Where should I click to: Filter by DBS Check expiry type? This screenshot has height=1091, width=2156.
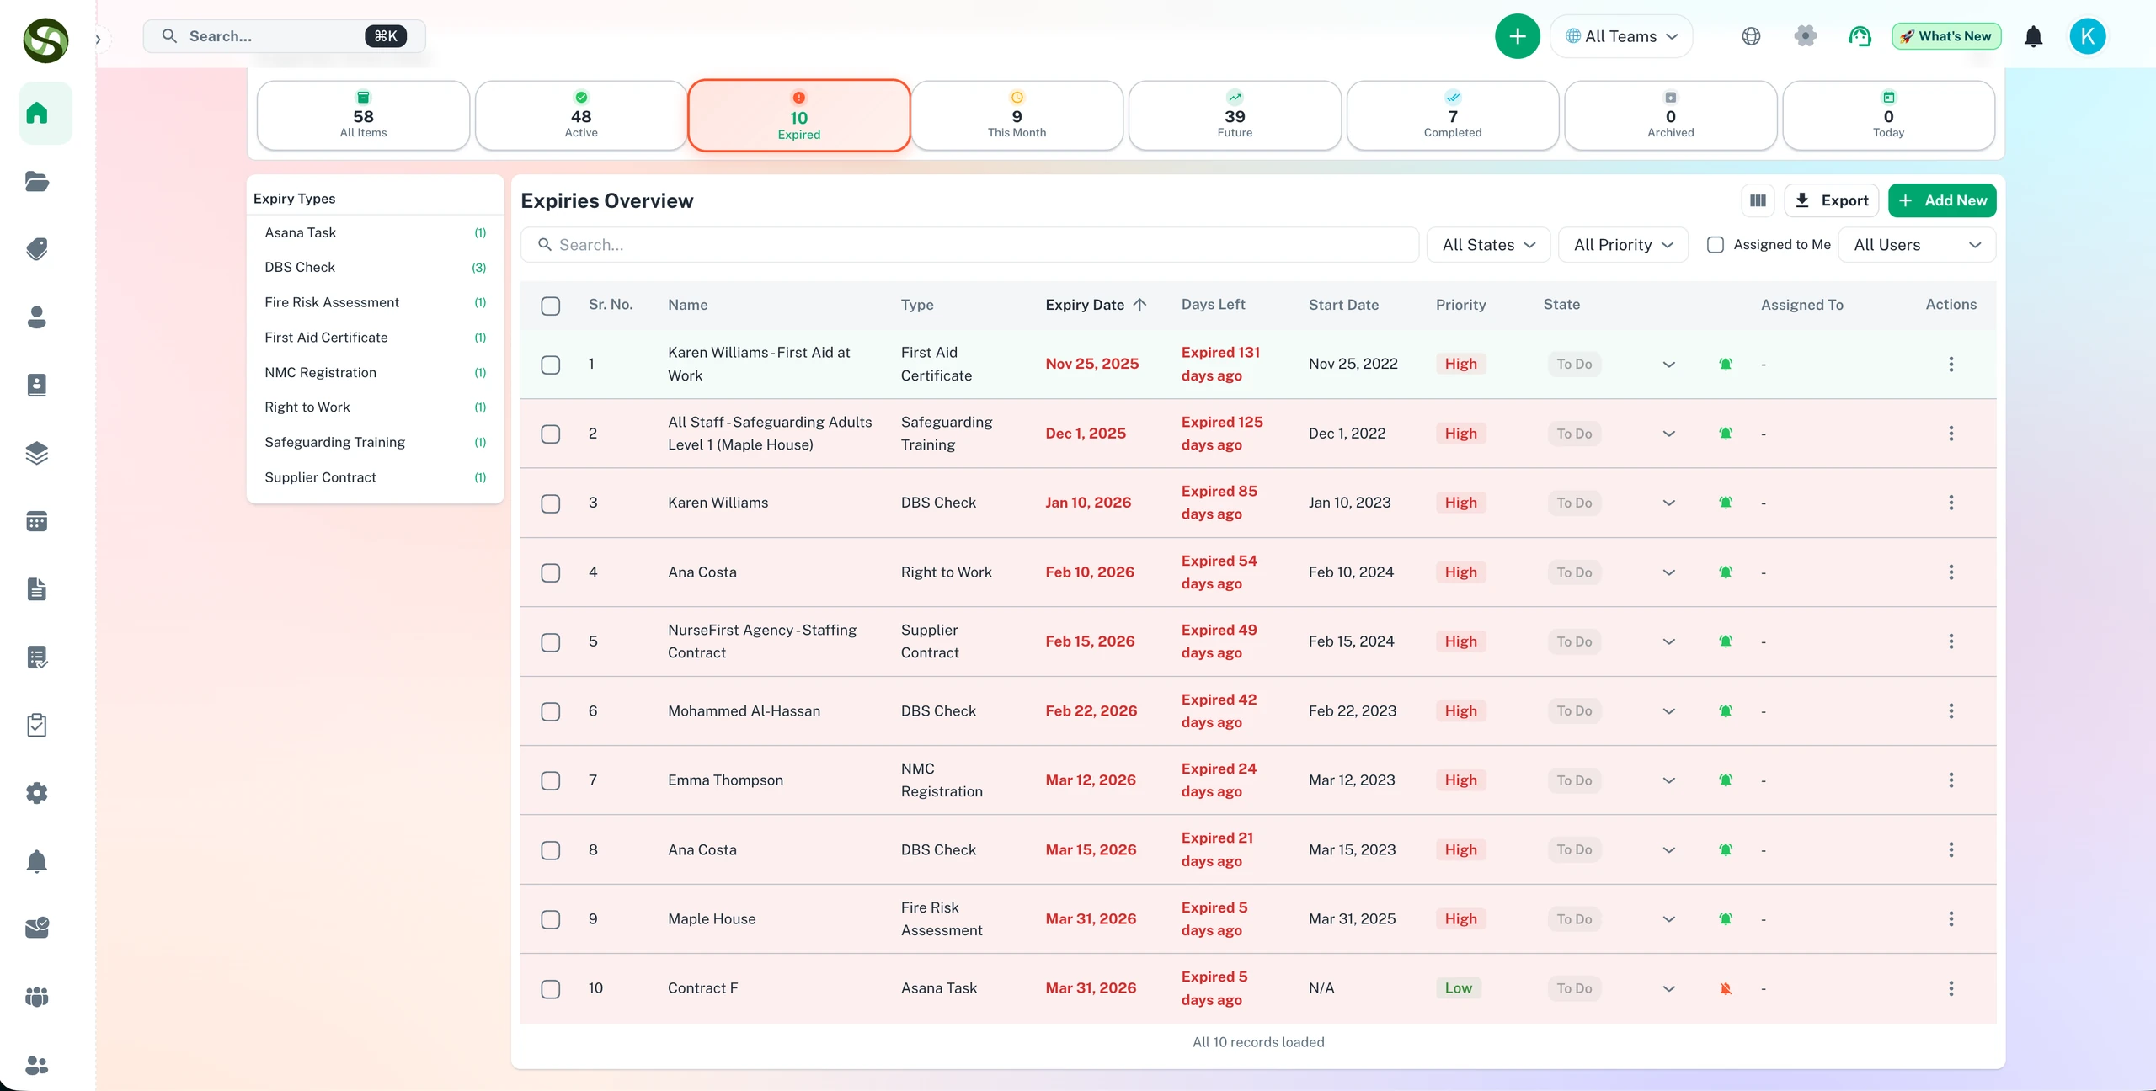click(x=375, y=267)
